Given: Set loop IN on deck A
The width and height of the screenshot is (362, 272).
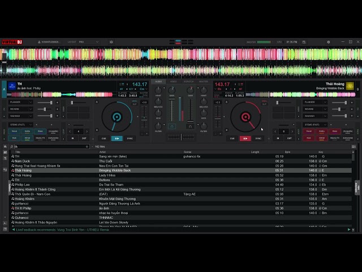Looking at the screenshot, I should 72,138.
